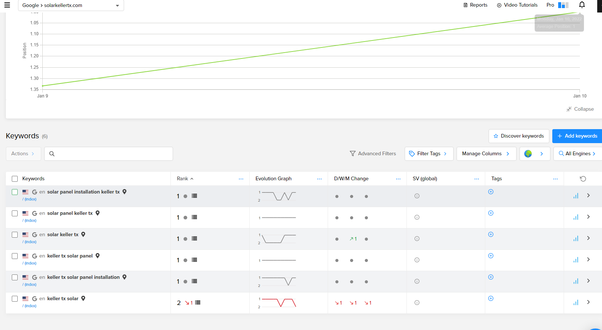
Task: Open SERP list icon for keller tx solar panel installation
Action: [x=194, y=281]
